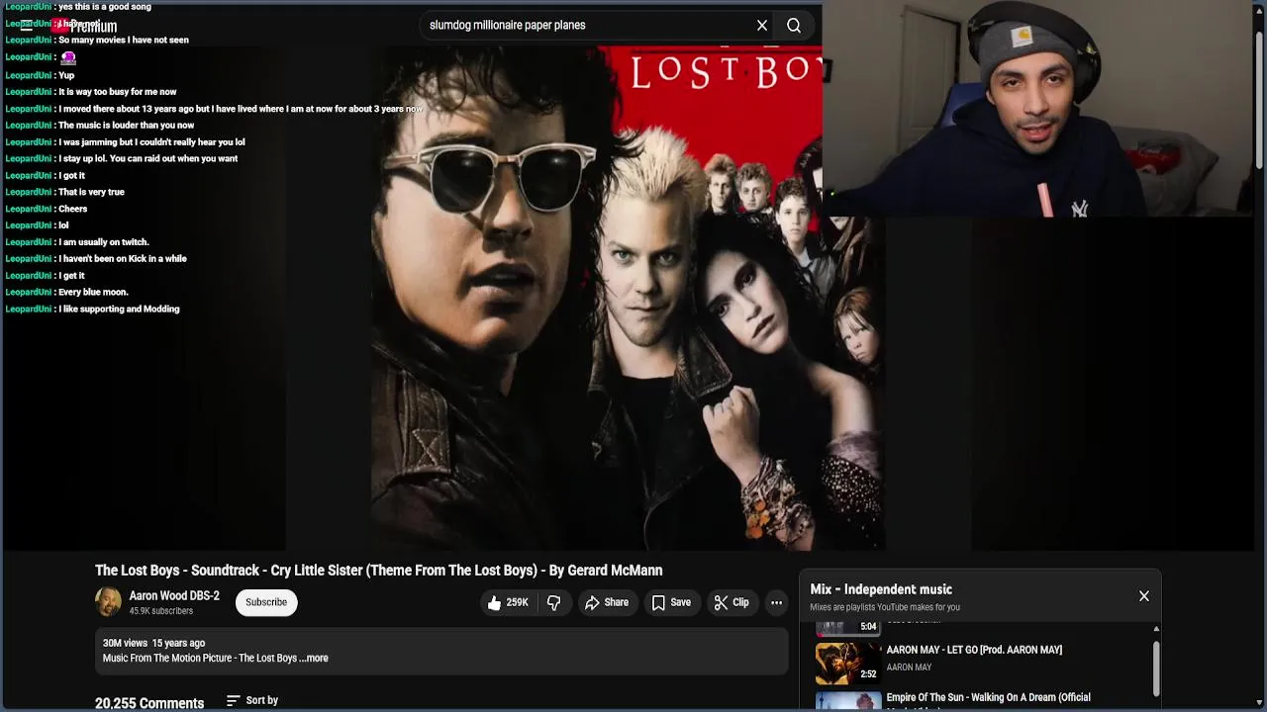Play AARON MAY - LET GO thumbnail
Viewport: 1267px width, 712px height.
(848, 664)
